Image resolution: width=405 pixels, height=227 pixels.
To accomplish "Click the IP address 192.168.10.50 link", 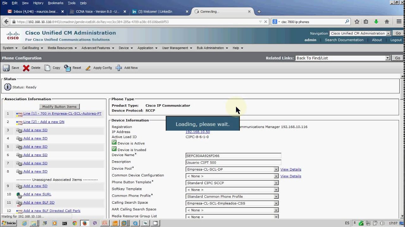I will click(198, 132).
